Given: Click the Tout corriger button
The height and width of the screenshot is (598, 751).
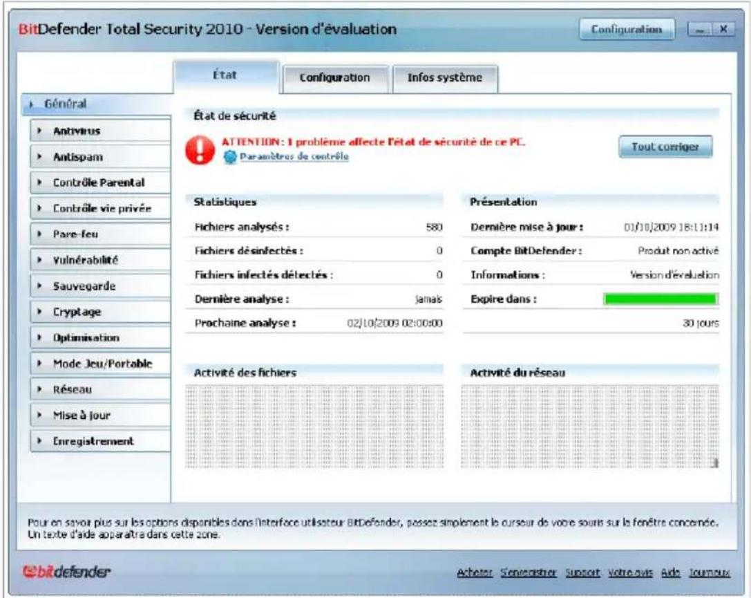Looking at the screenshot, I should pos(665,147).
